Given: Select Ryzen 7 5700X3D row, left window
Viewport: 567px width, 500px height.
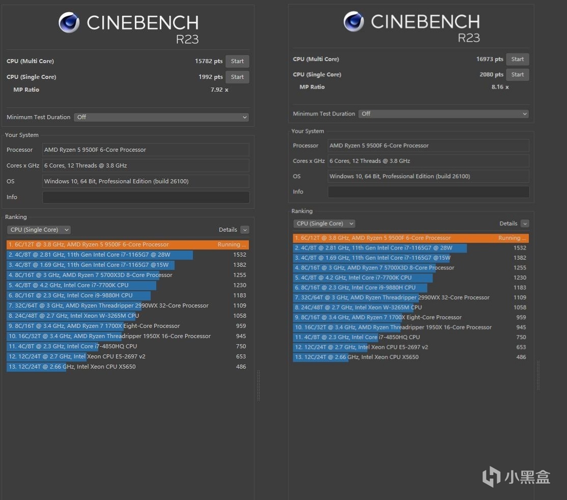Looking at the screenshot, I should coord(128,275).
